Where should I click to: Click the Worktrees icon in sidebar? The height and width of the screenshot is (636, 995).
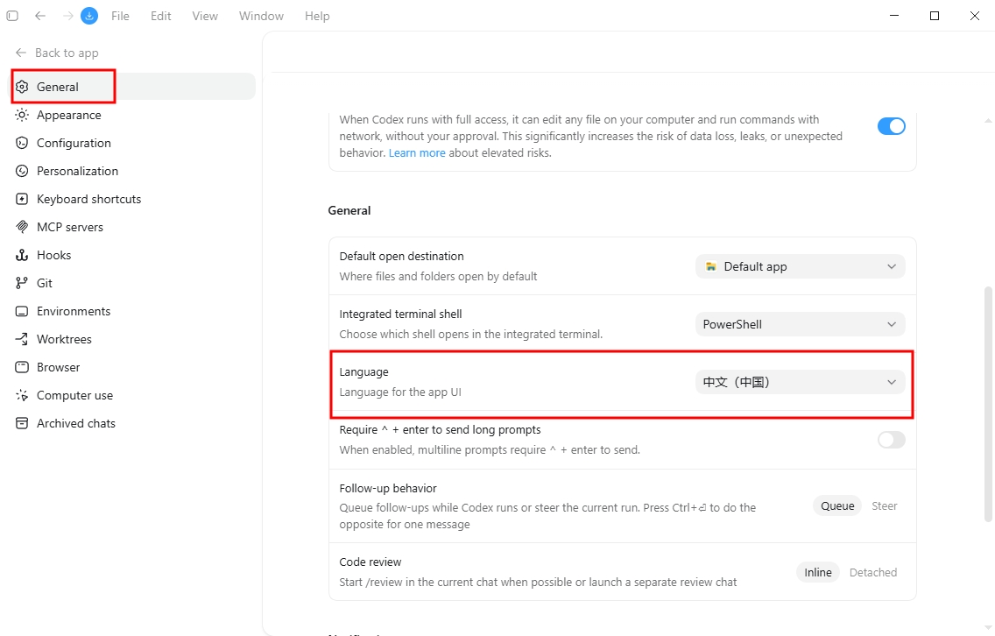pyautogui.click(x=22, y=339)
